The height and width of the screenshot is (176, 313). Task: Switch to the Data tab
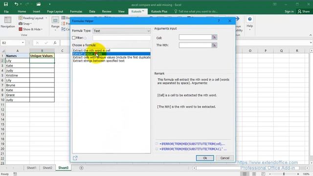92,11
